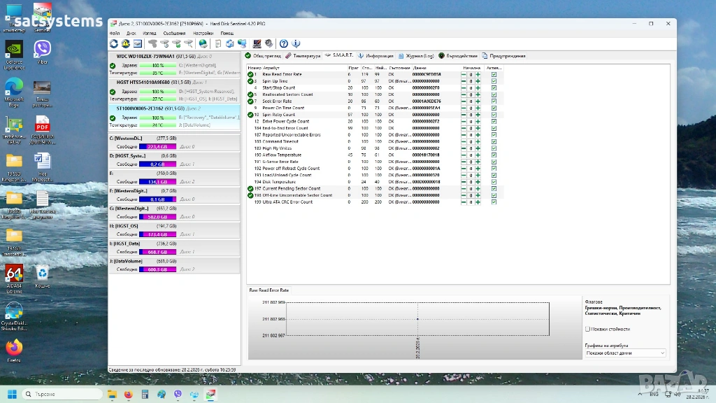This screenshot has height=403, width=716.
Task: Open the 'Диск' menu
Action: point(131,33)
